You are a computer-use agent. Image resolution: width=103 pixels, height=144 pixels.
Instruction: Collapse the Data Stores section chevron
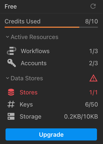(x=8, y=78)
